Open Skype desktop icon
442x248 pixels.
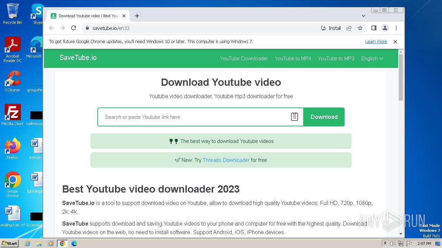[x=37, y=14]
